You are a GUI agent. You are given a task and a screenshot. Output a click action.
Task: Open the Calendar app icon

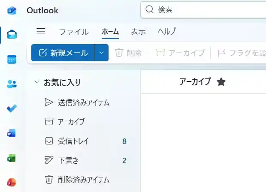coord(12,59)
